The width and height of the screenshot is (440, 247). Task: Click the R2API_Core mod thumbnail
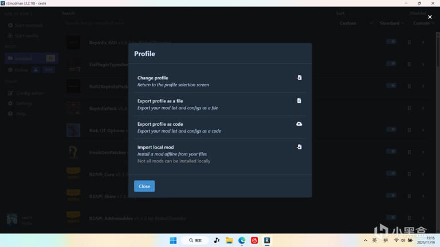[73, 174]
